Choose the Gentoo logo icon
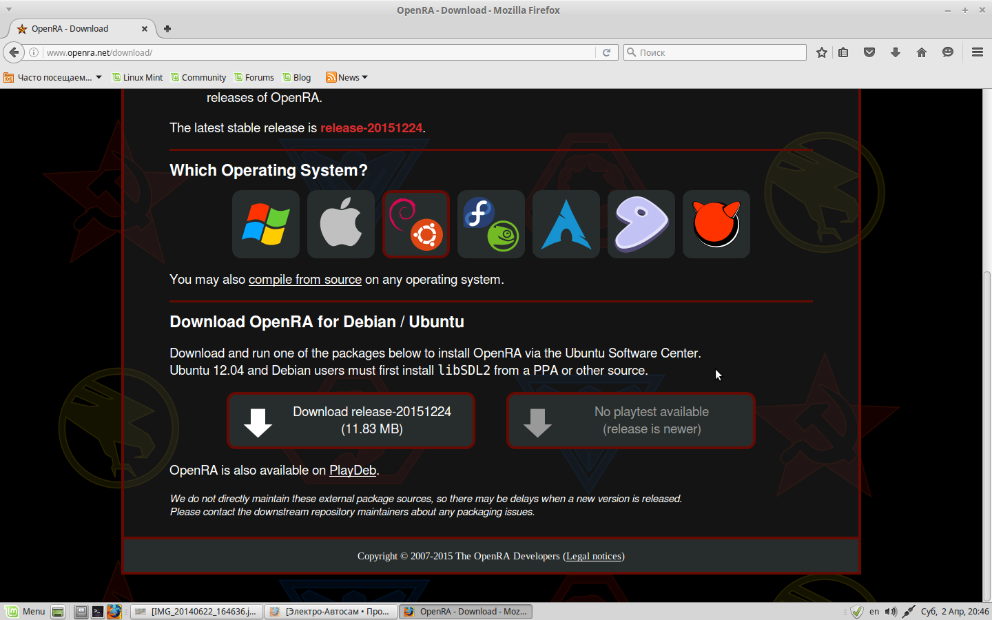992x620 pixels. pos(641,224)
